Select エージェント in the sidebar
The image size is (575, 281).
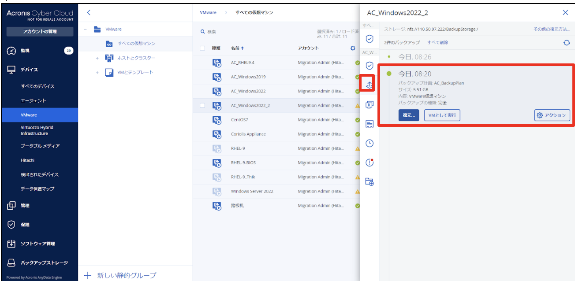point(34,101)
